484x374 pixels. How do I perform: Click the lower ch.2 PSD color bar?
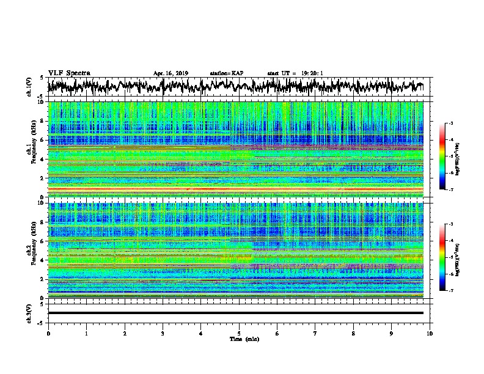(442, 257)
